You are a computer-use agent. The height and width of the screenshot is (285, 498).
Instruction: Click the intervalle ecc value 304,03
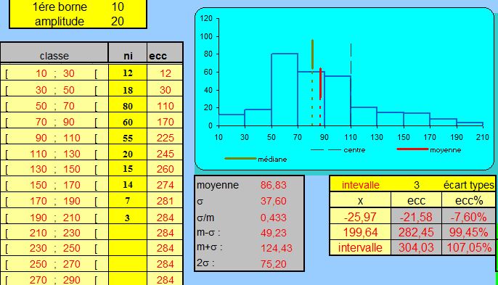pos(416,247)
